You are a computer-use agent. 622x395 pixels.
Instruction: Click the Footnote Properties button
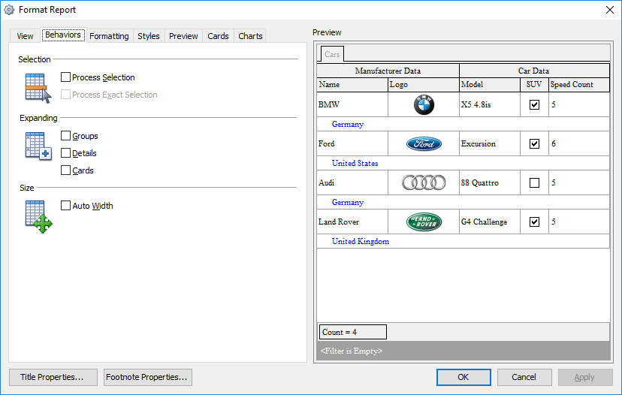click(x=148, y=377)
